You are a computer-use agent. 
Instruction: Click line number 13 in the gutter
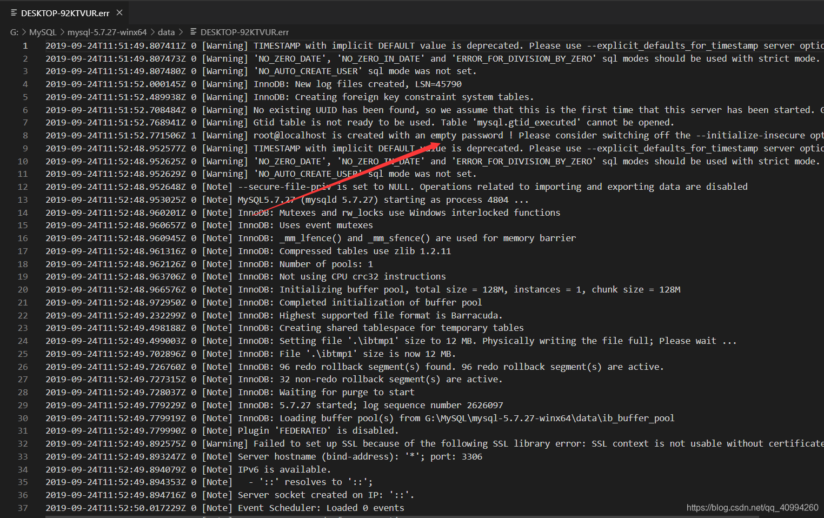(x=23, y=200)
